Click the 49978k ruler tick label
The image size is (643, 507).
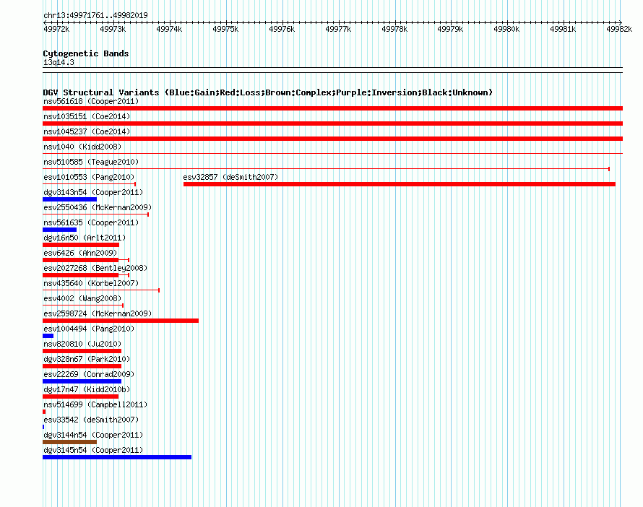pyautogui.click(x=394, y=29)
